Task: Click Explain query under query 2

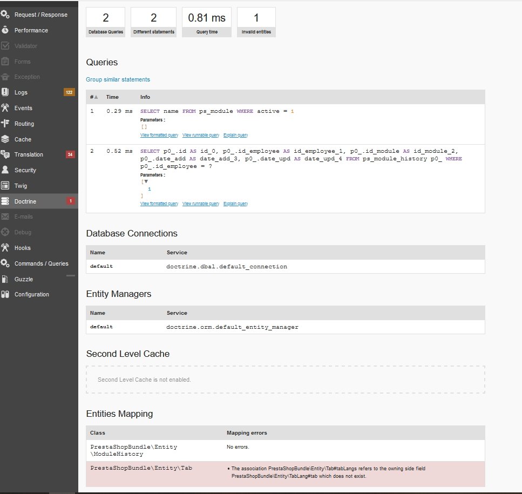Action: [235, 204]
